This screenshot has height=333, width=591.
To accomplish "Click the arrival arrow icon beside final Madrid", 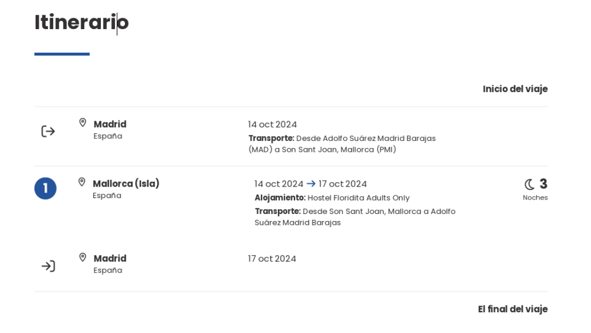I will pyautogui.click(x=48, y=266).
